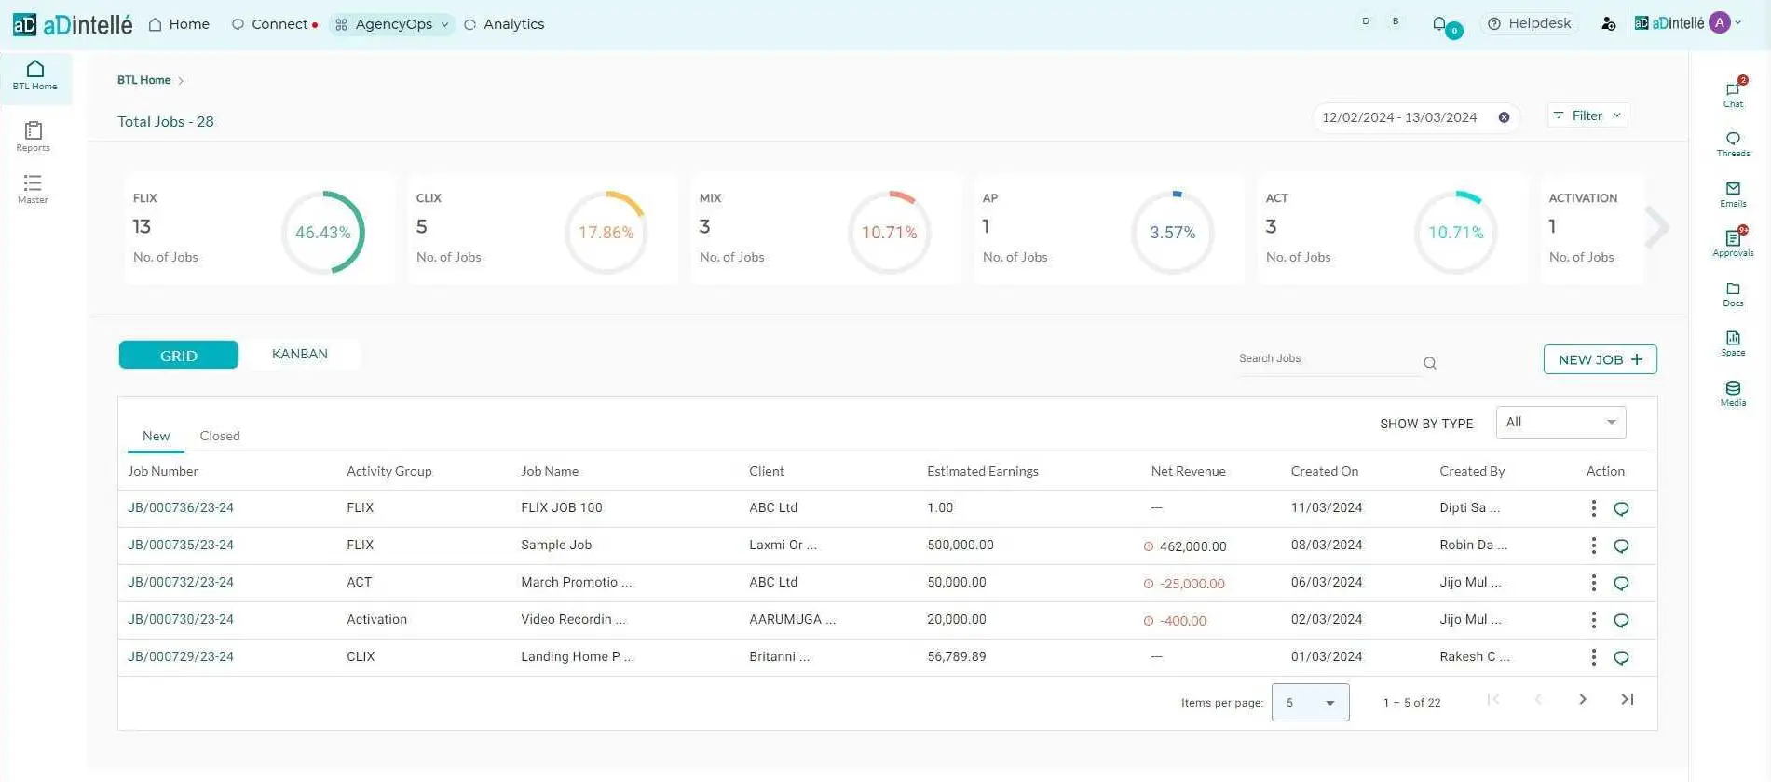Jump to last page of jobs
This screenshot has height=782, width=1771.
(1627, 699)
